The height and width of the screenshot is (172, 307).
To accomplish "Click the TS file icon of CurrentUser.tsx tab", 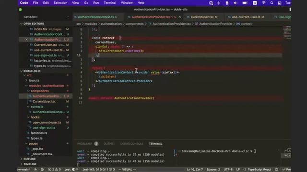I will click(x=188, y=17).
